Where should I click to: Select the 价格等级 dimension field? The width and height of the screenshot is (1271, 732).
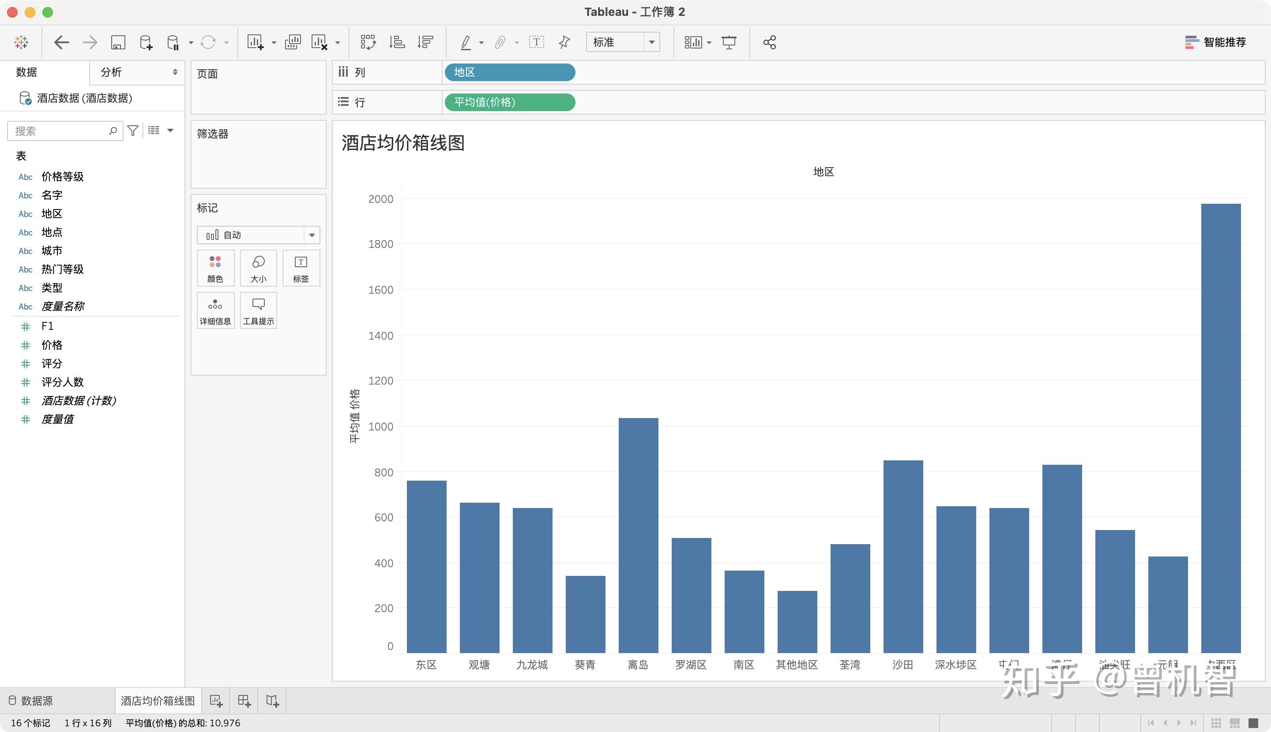tap(62, 176)
